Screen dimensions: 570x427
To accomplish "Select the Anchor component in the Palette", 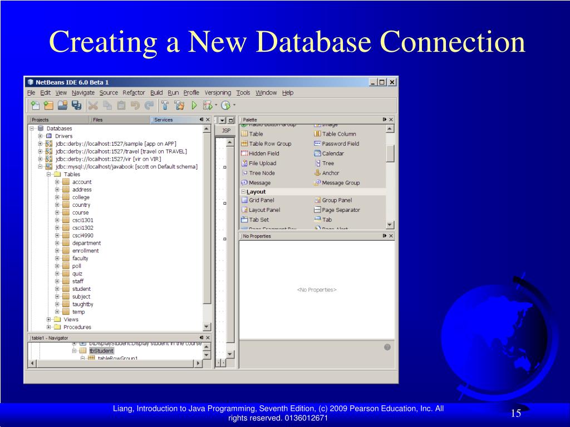I will coord(326,173).
